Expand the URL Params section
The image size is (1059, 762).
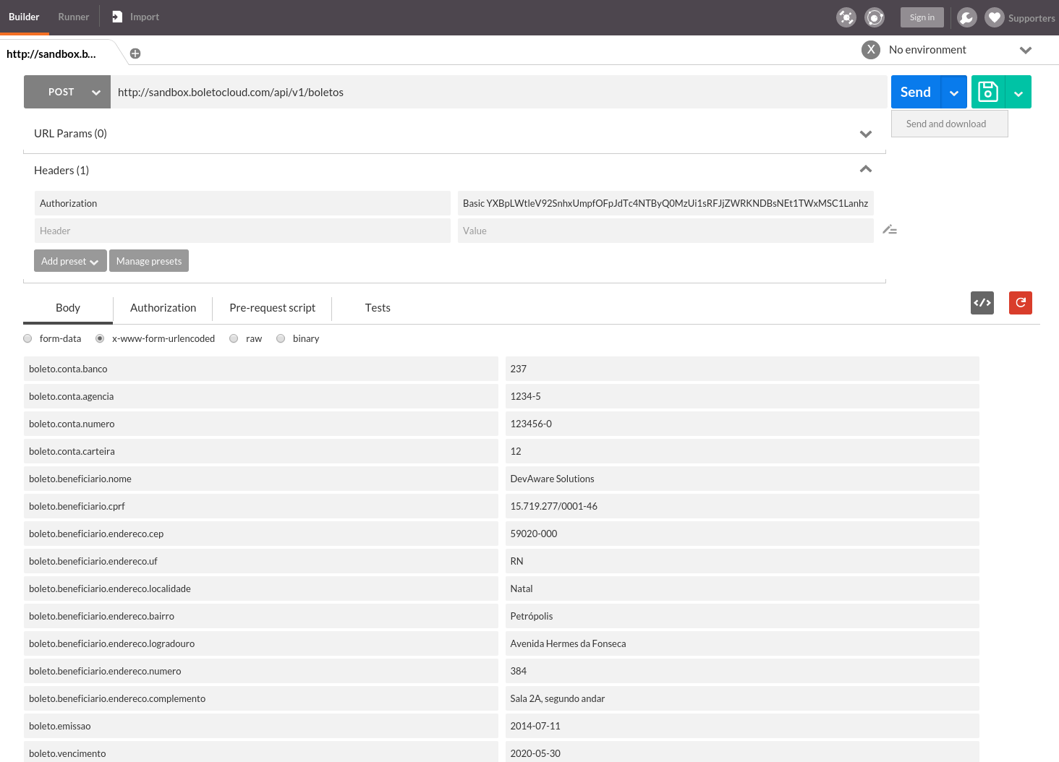(x=865, y=134)
